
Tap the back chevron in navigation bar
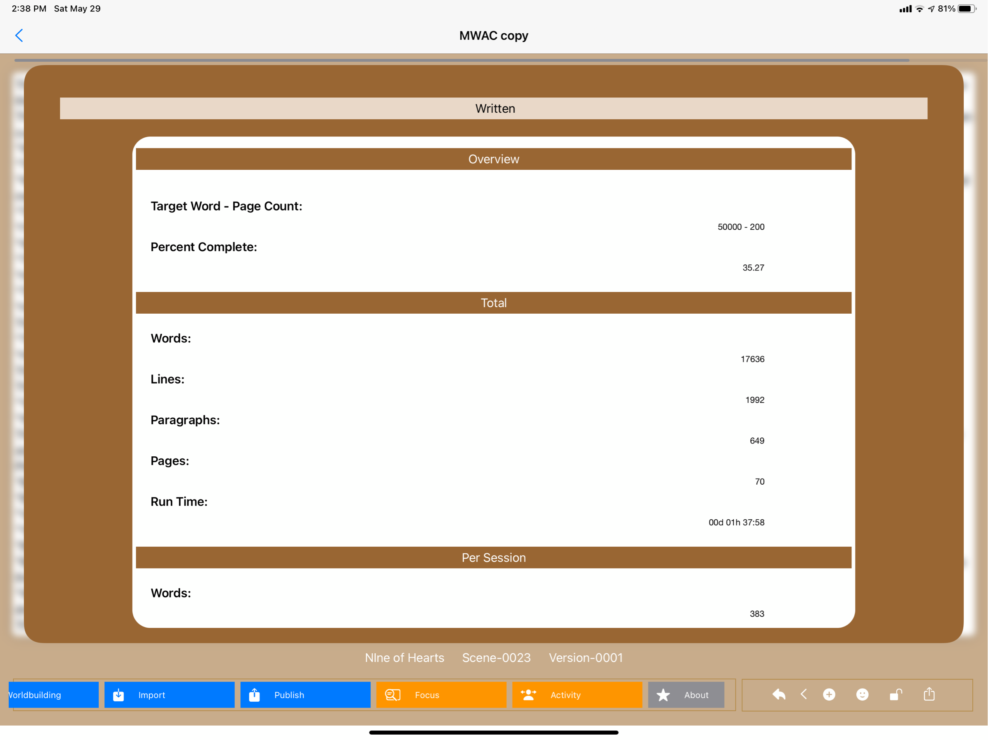[19, 35]
